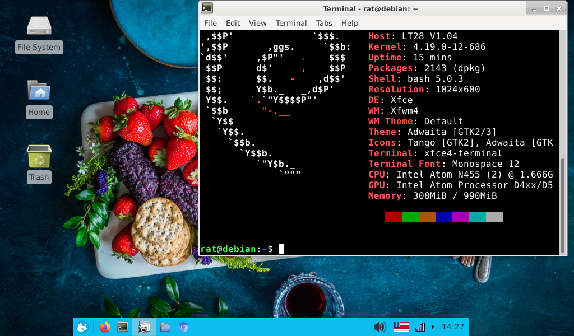Click the 'Shell: bash 5.0.3' line

[416, 78]
